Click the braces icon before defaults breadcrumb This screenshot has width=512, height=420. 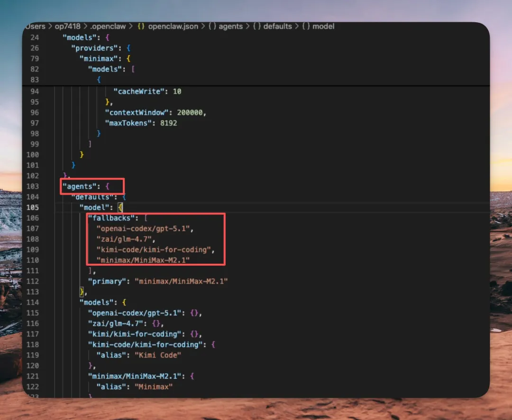pos(257,27)
